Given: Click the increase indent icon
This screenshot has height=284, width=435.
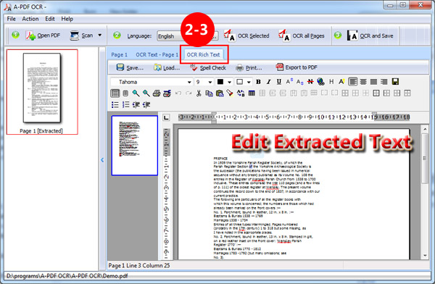Looking at the screenshot, I should tap(146, 104).
